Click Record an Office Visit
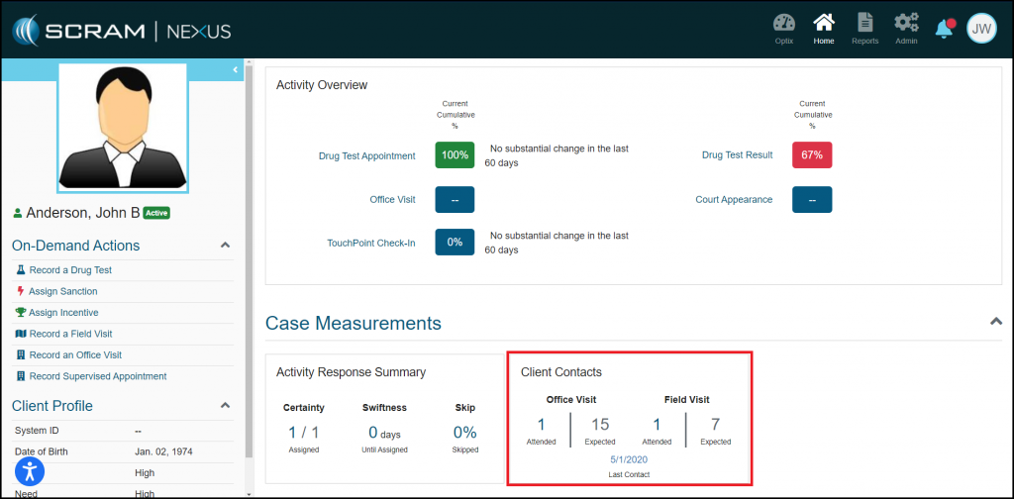 pos(75,355)
